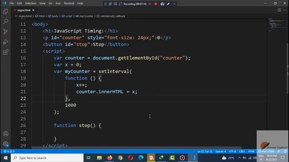This screenshot has height=162, width=289.
Task: Open Opera from the taskbar
Action: [131, 158]
